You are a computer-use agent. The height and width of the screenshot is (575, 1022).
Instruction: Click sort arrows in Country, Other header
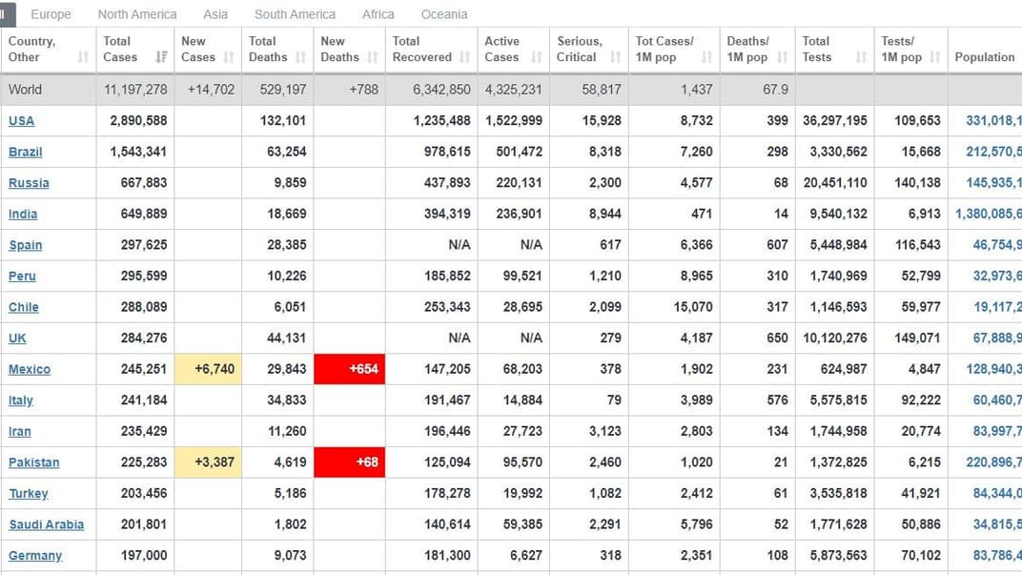tap(83, 57)
